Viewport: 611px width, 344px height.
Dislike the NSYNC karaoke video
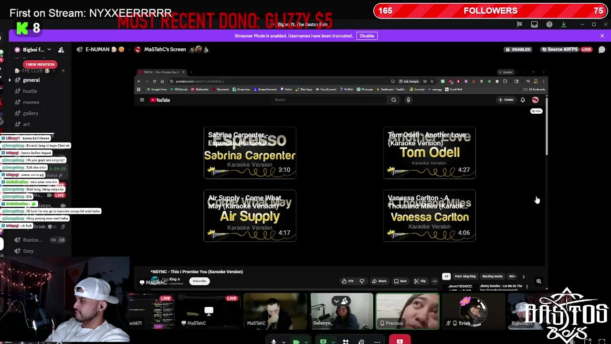click(x=362, y=281)
